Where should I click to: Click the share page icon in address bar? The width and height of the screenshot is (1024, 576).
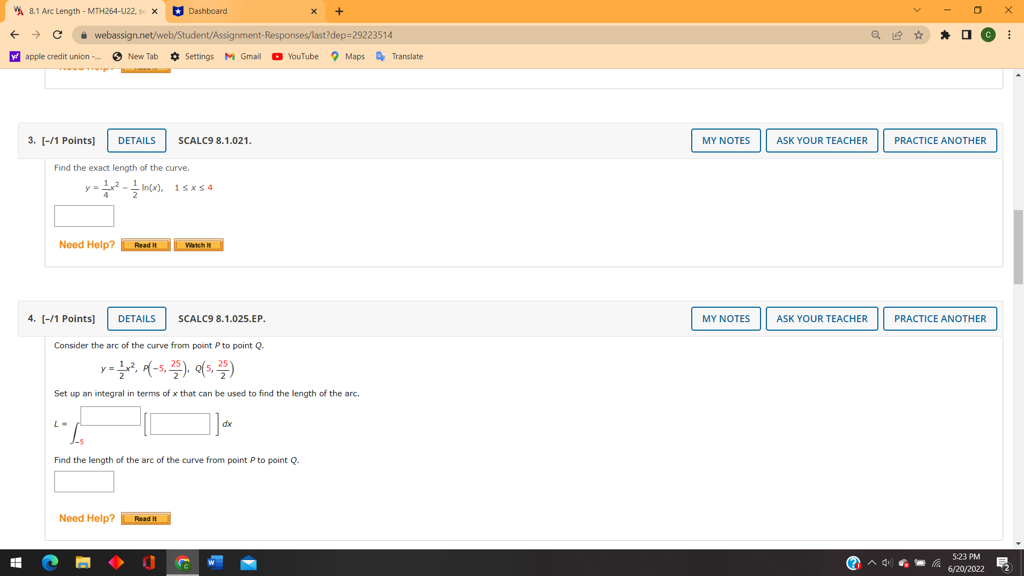click(897, 35)
